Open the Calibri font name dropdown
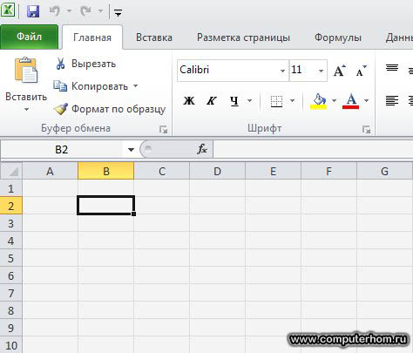 point(282,71)
